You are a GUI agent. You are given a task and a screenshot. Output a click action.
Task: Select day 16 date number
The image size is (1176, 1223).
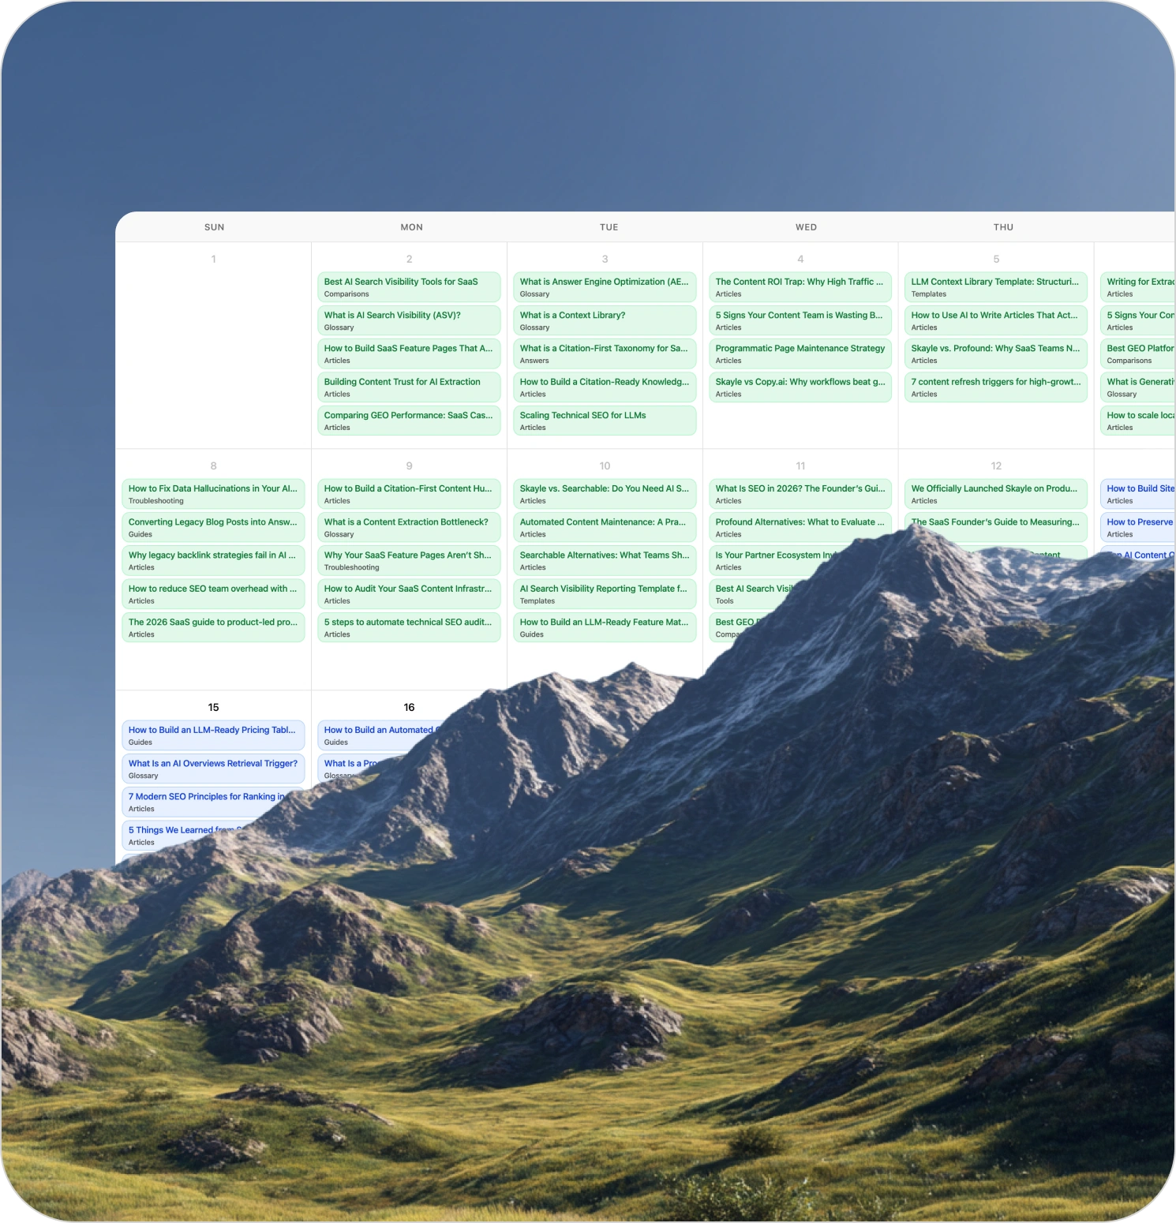coord(409,707)
